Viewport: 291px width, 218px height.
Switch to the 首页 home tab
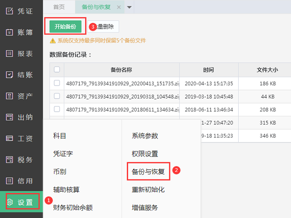(59, 7)
